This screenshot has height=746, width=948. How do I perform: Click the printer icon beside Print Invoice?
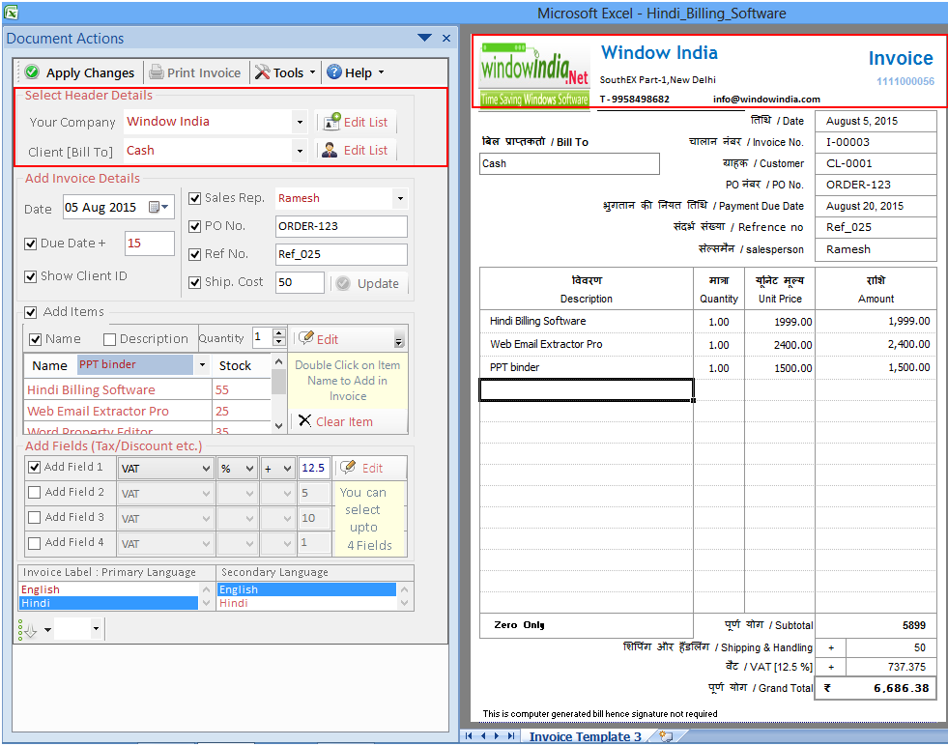click(x=156, y=72)
